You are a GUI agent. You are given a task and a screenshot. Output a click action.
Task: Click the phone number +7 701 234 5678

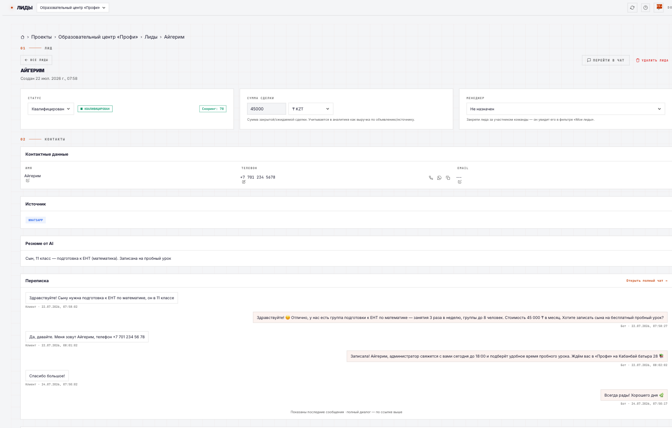pos(258,177)
